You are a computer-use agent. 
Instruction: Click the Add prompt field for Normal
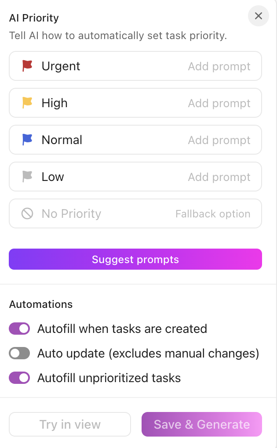(219, 140)
